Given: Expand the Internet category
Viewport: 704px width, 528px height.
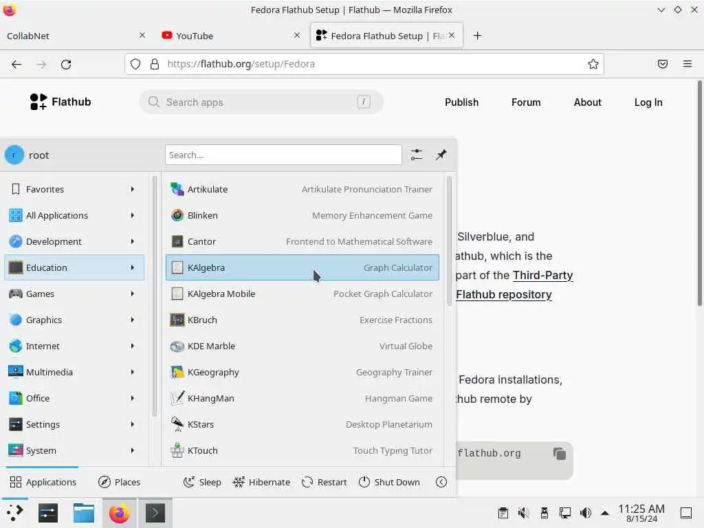Looking at the screenshot, I should coord(74,346).
